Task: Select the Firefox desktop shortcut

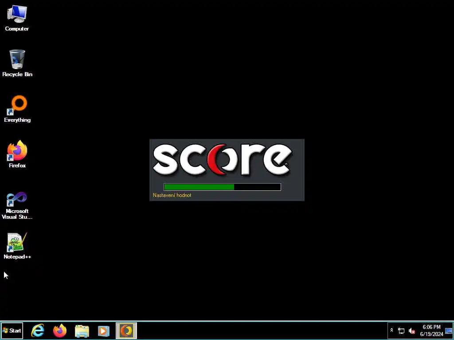Action: coord(17,155)
